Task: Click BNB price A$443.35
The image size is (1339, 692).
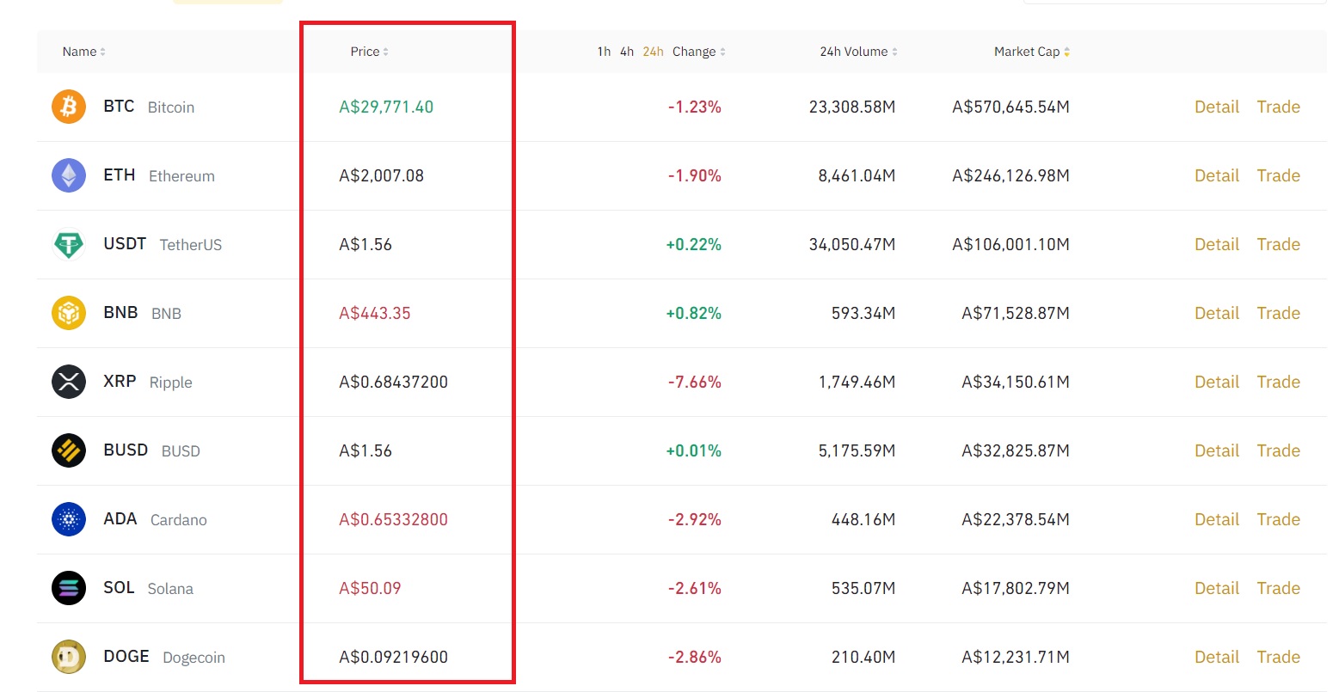Action: [375, 313]
